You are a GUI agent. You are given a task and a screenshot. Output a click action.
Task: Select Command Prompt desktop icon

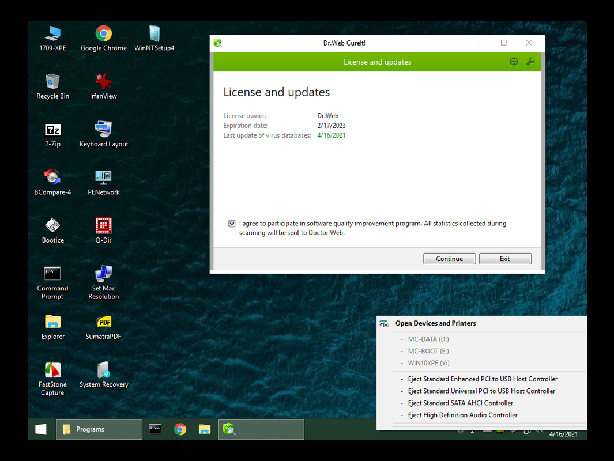point(52,283)
